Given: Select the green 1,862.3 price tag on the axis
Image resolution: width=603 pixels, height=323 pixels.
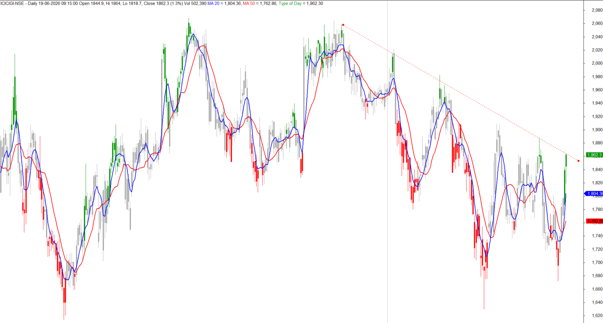Looking at the screenshot, I should (x=594, y=155).
